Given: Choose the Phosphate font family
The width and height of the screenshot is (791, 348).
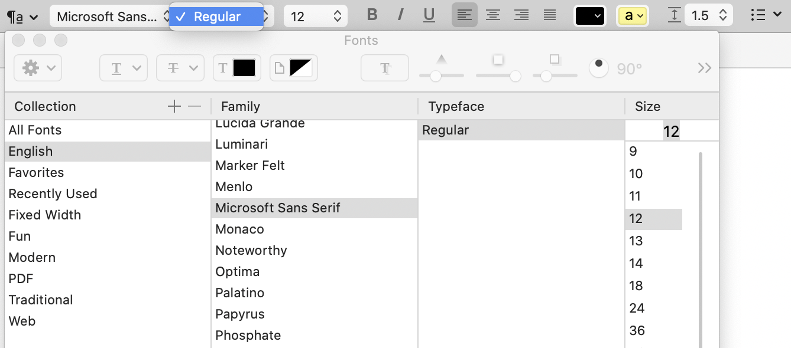Looking at the screenshot, I should [x=315, y=336].
